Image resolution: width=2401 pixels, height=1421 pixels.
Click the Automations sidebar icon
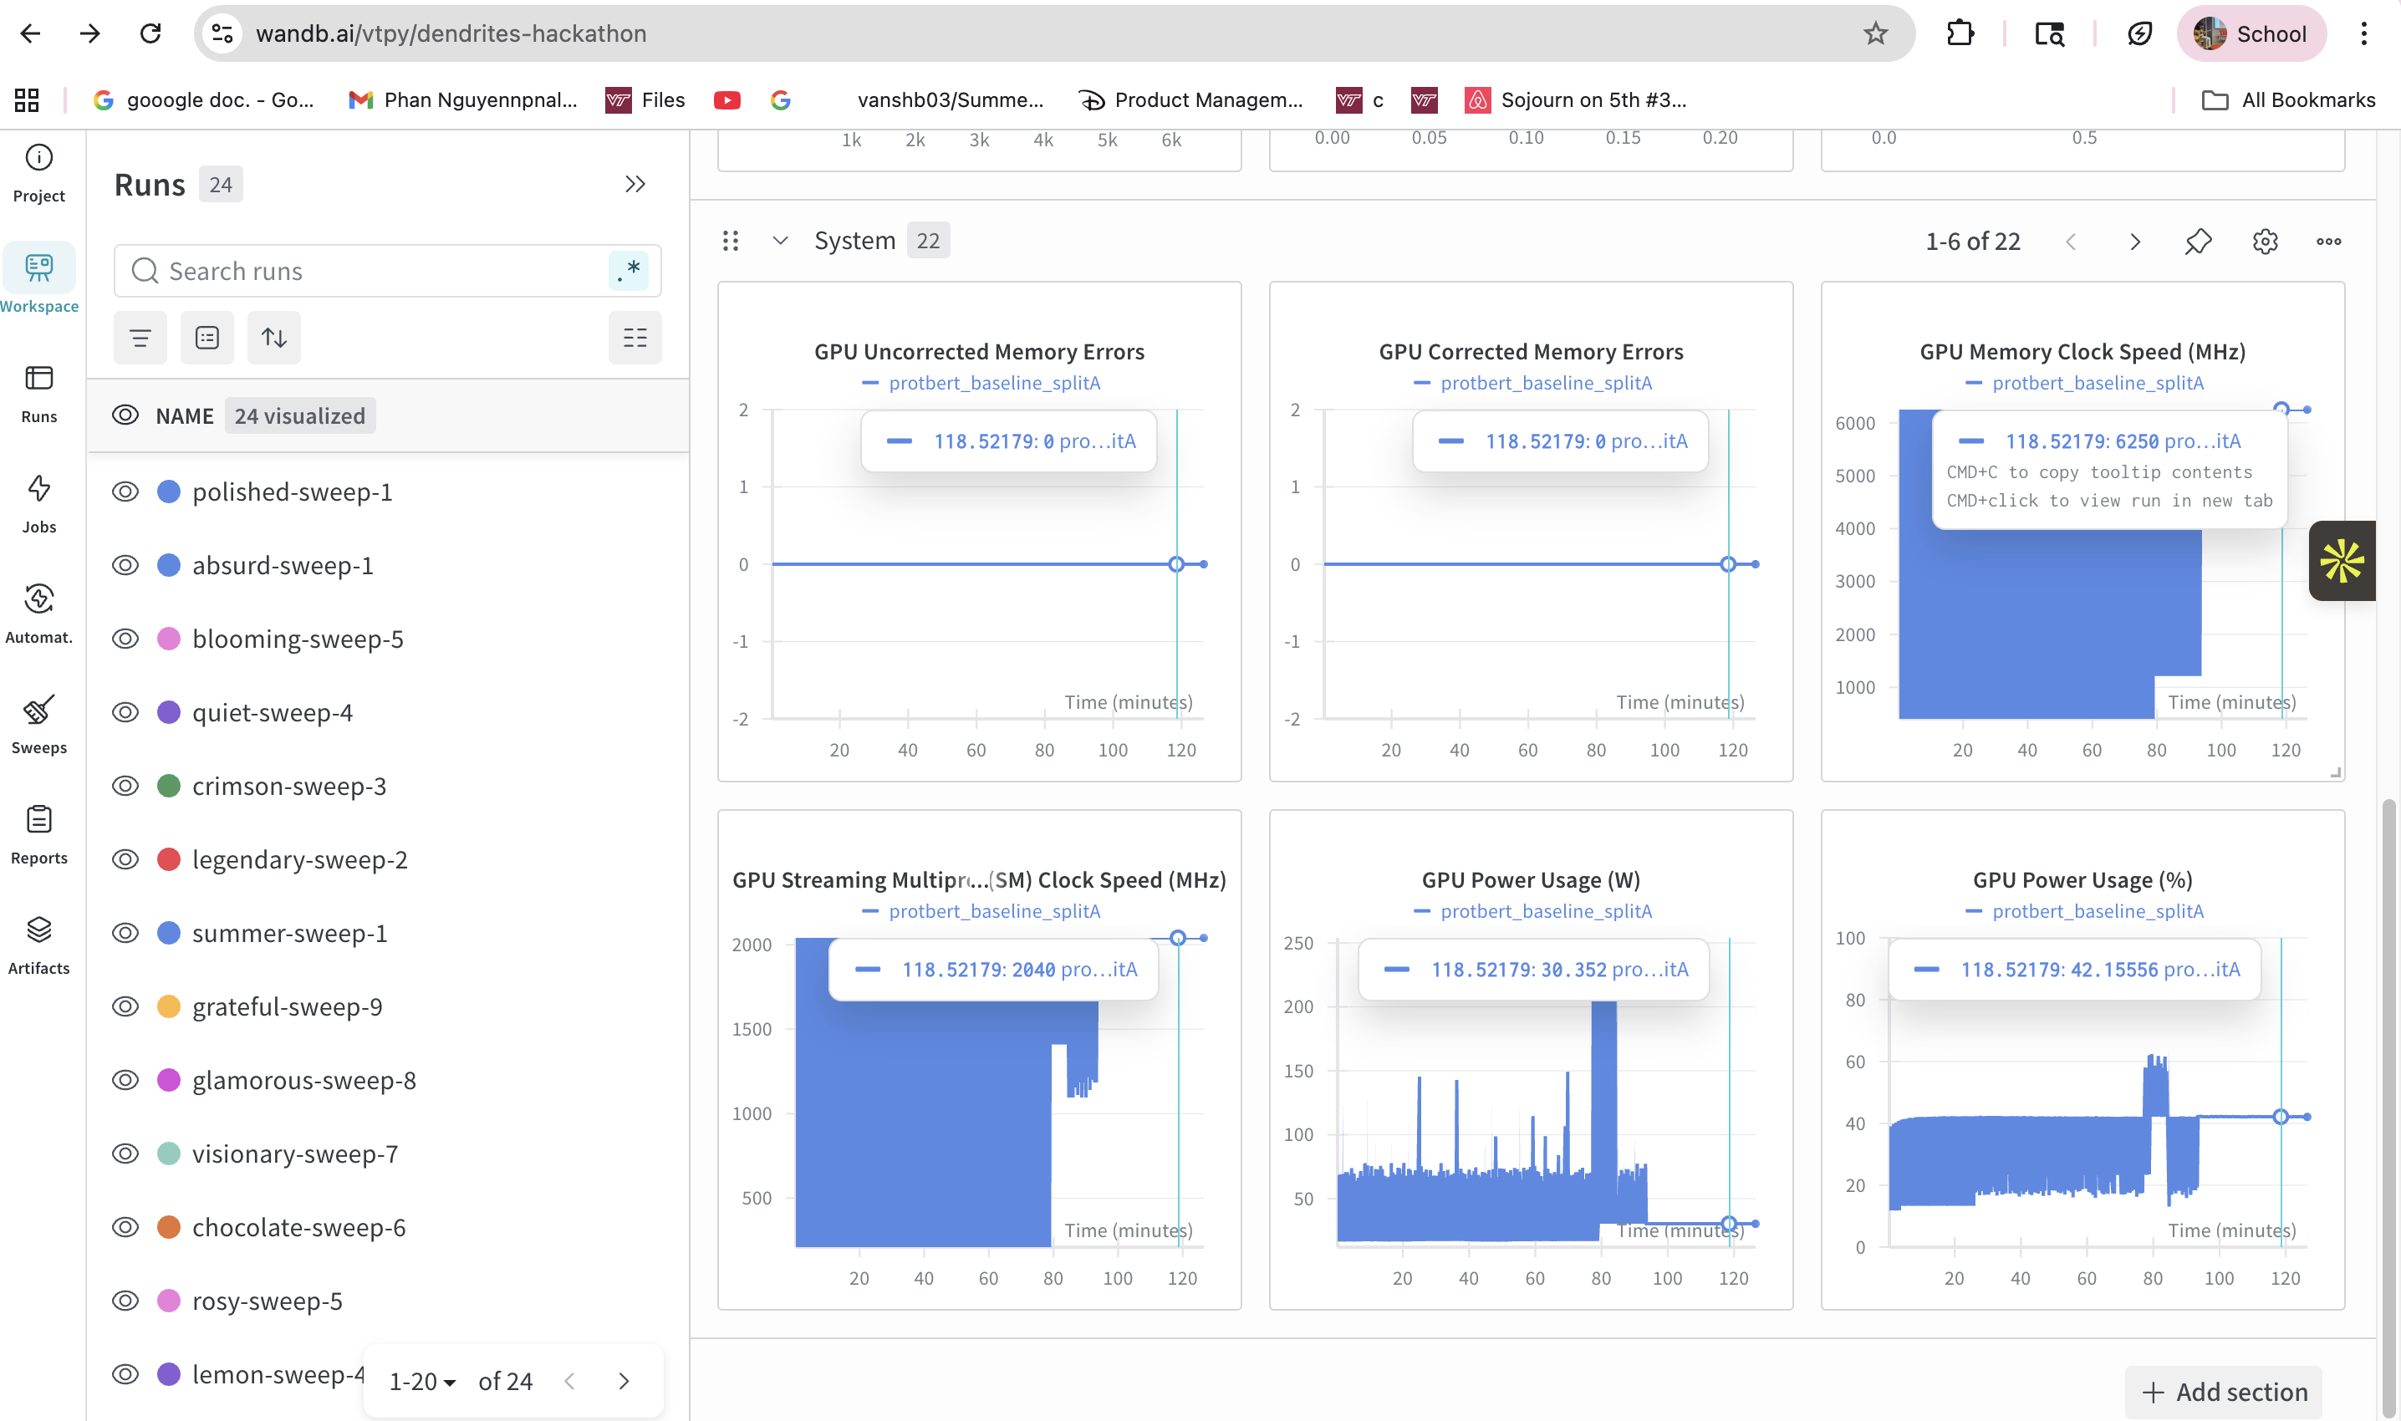coord(38,600)
